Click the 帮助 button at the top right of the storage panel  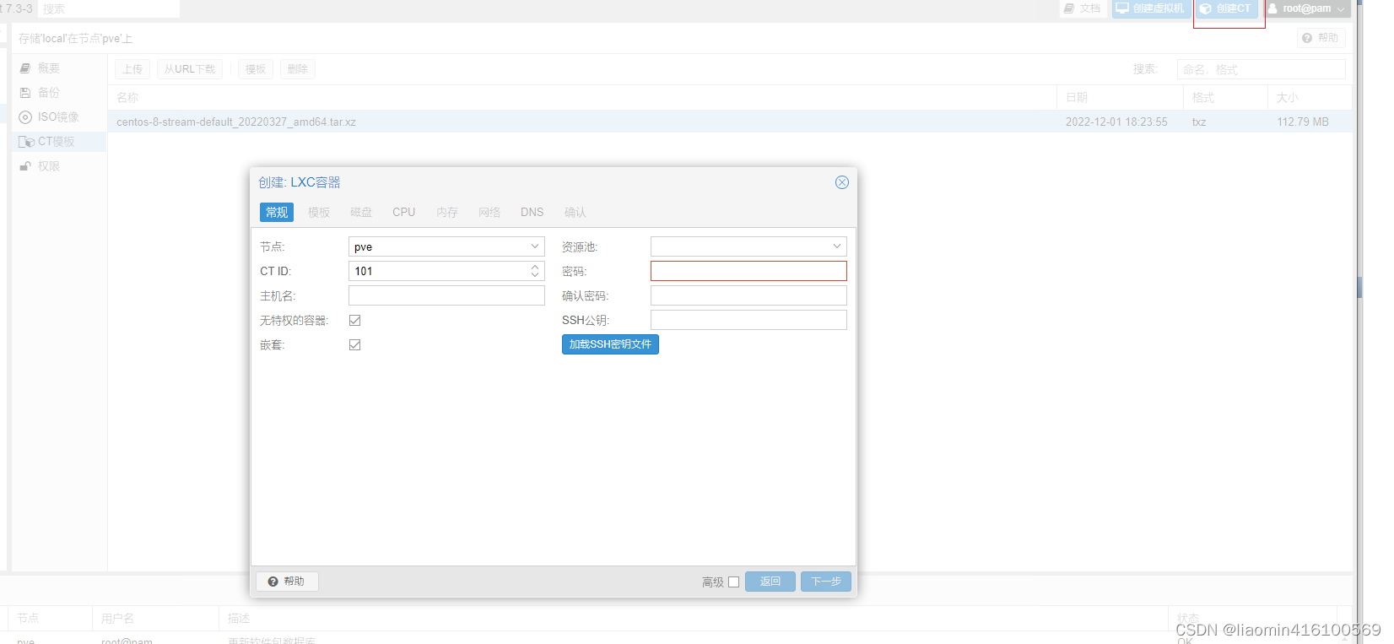1321,38
